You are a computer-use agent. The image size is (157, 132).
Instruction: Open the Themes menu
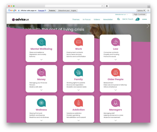pyautogui.click(x=76, y=19)
